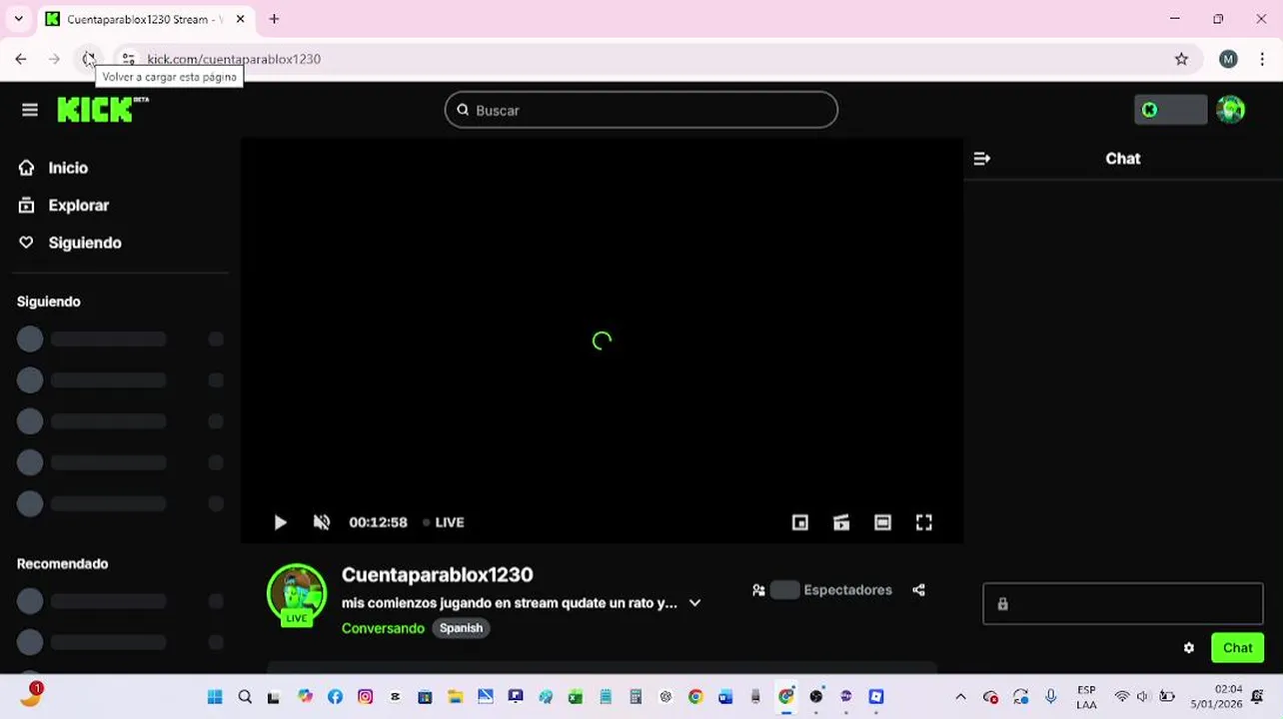This screenshot has width=1283, height=719.
Task: Open Roblox from the taskbar
Action: point(875,697)
